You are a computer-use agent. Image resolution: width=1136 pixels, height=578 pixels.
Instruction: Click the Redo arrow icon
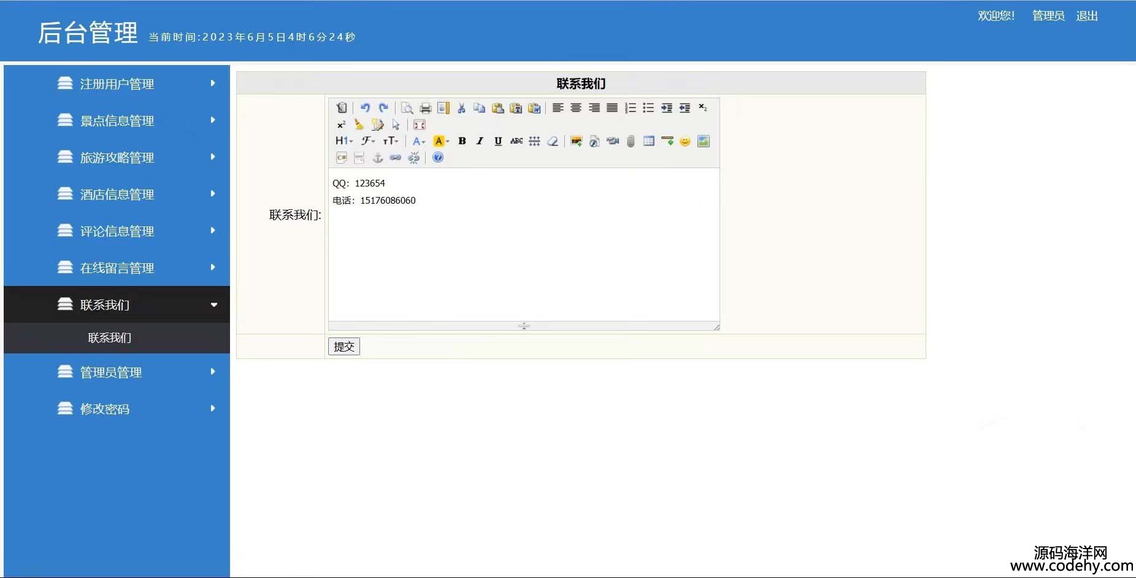pos(383,108)
